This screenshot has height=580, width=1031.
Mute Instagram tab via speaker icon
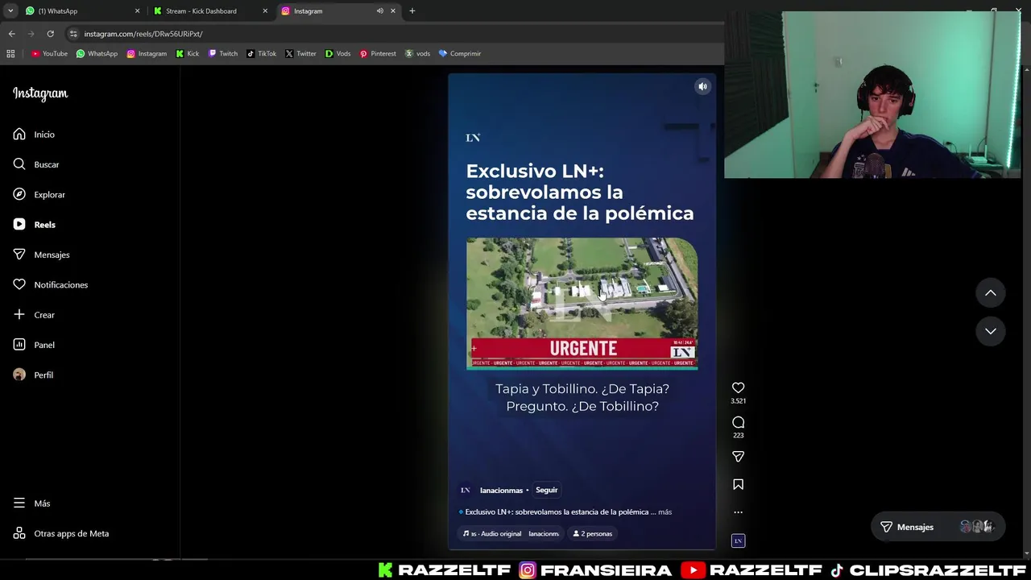pos(379,11)
